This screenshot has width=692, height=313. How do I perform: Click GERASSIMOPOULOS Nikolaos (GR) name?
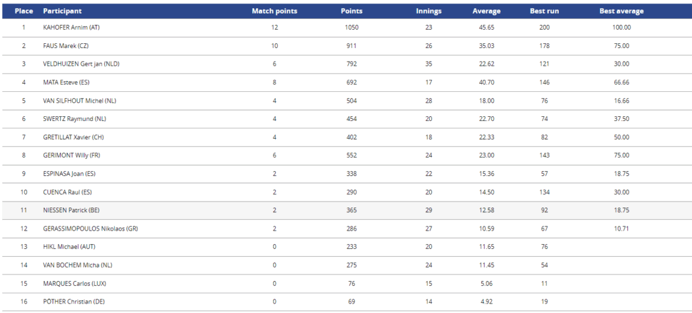pyautogui.click(x=90, y=228)
